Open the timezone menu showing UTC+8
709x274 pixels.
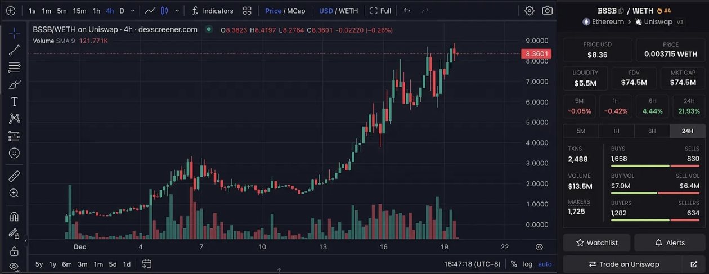click(472, 264)
